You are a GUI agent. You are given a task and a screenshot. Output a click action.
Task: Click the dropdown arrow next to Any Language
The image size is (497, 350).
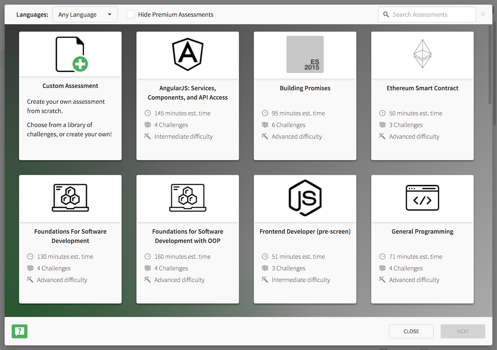[110, 14]
